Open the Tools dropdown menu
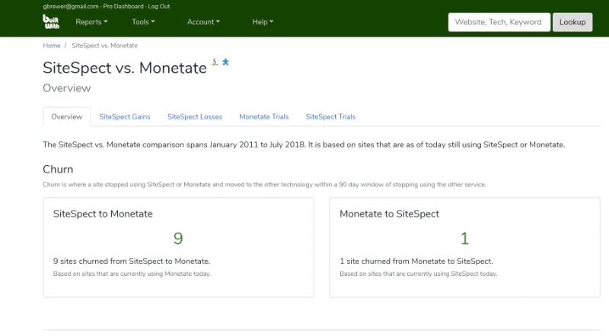 (x=143, y=22)
